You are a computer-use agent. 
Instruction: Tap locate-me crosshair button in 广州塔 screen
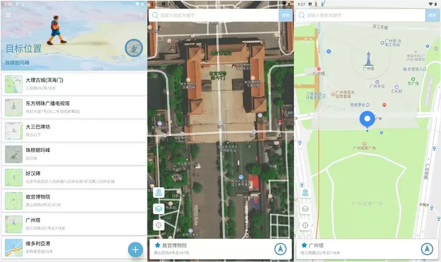point(305,225)
